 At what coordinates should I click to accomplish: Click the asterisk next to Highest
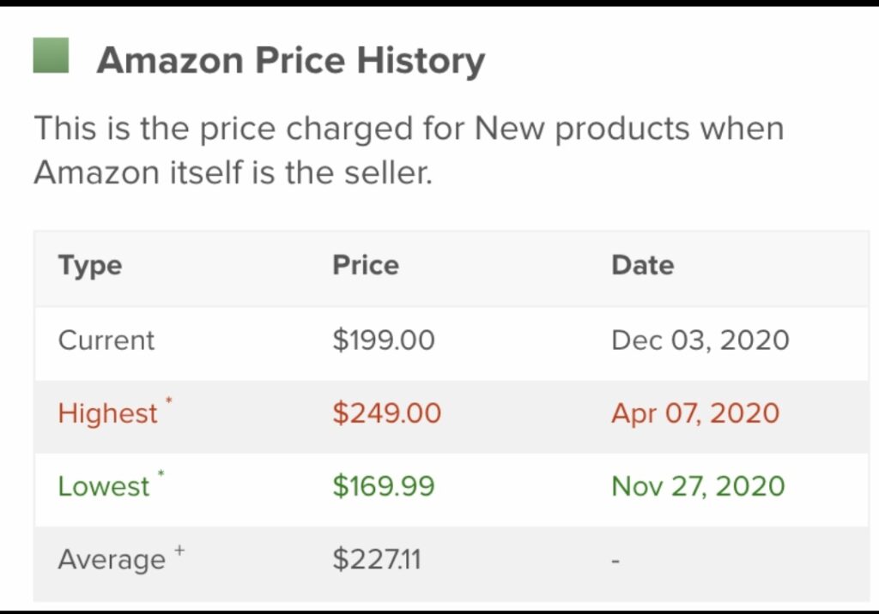[168, 400]
